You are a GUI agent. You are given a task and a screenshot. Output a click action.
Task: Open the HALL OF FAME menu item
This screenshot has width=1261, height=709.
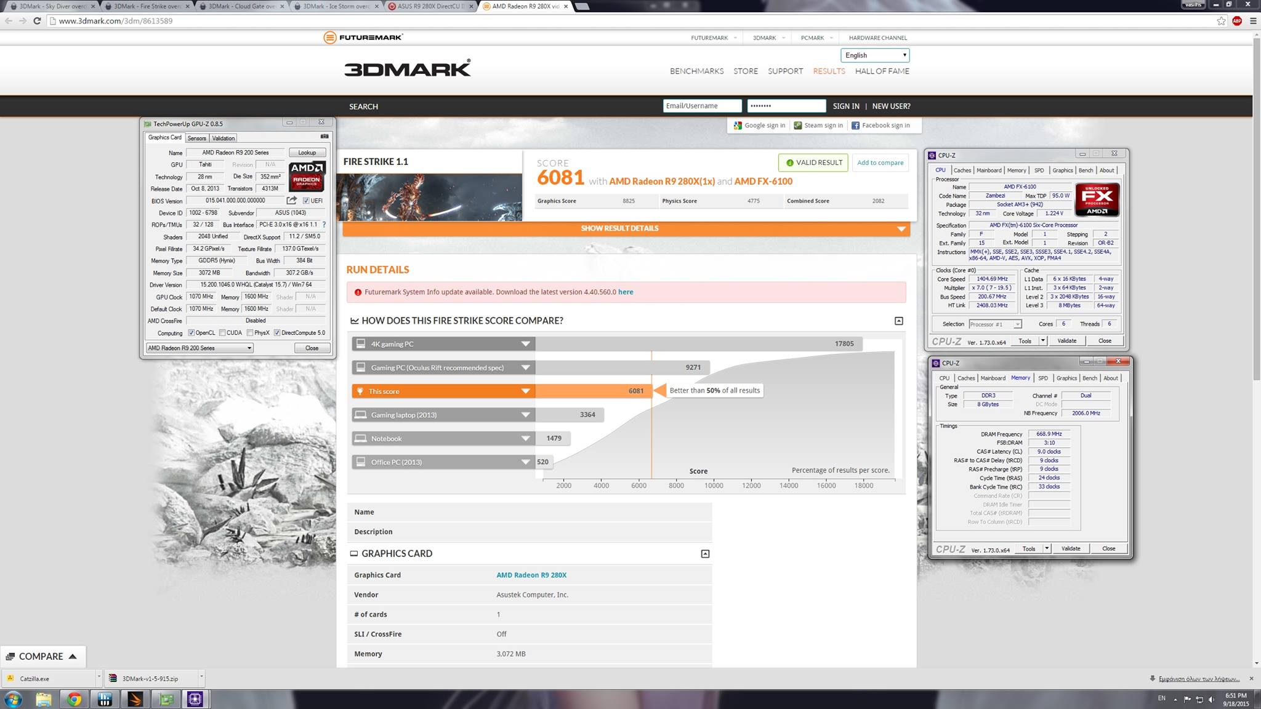pyautogui.click(x=882, y=71)
